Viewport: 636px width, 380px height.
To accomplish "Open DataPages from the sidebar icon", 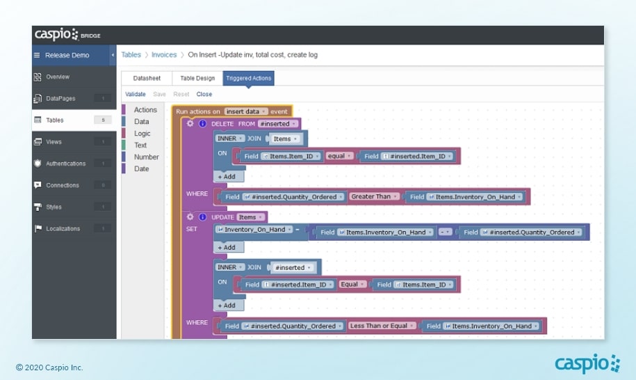I will point(38,99).
